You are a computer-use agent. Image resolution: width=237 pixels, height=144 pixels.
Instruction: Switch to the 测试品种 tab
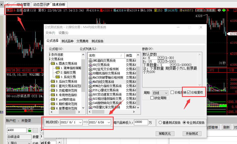pyautogui.click(x=67, y=41)
